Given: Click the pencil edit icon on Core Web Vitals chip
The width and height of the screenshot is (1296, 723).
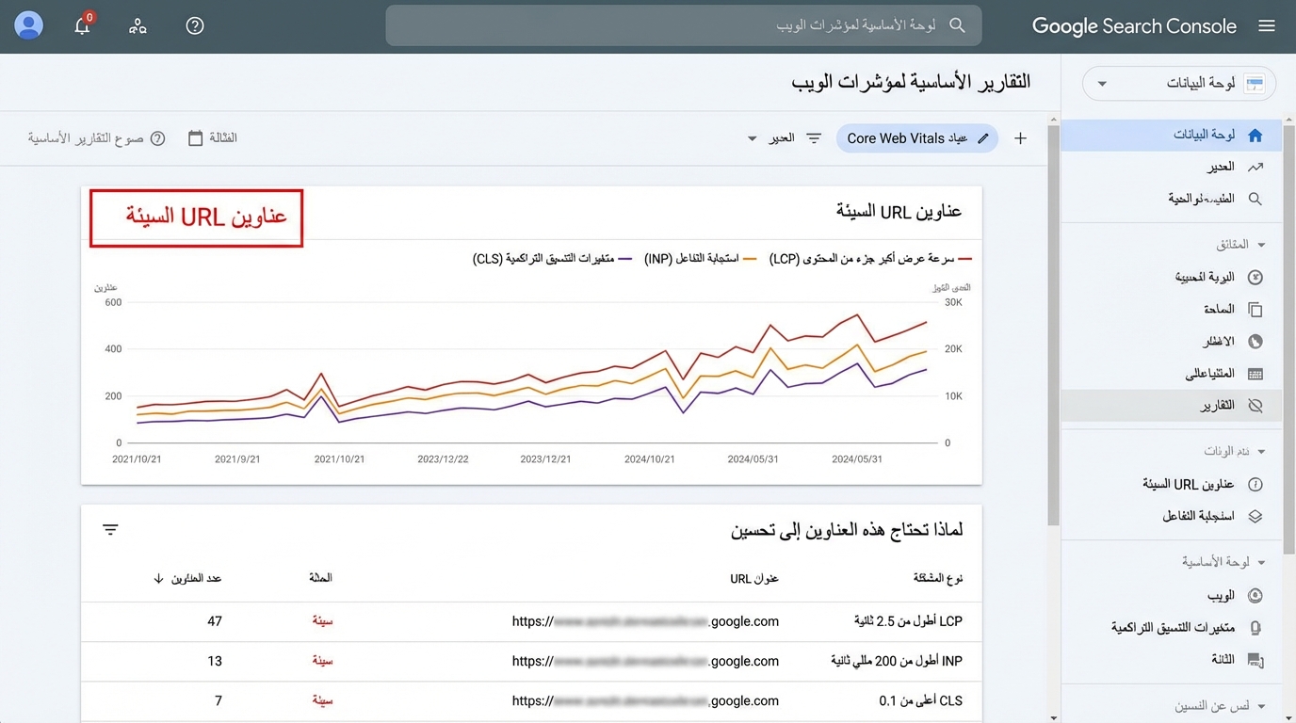Looking at the screenshot, I should [983, 138].
